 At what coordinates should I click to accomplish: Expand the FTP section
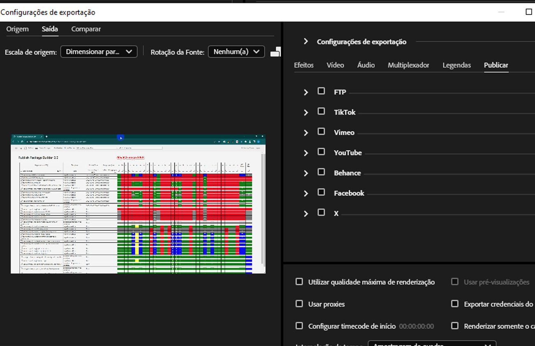pos(306,91)
